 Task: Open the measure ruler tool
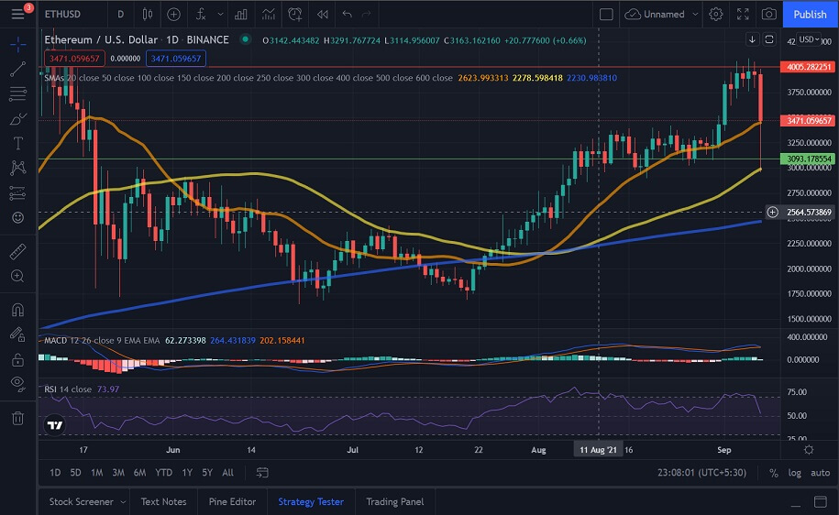pos(17,251)
